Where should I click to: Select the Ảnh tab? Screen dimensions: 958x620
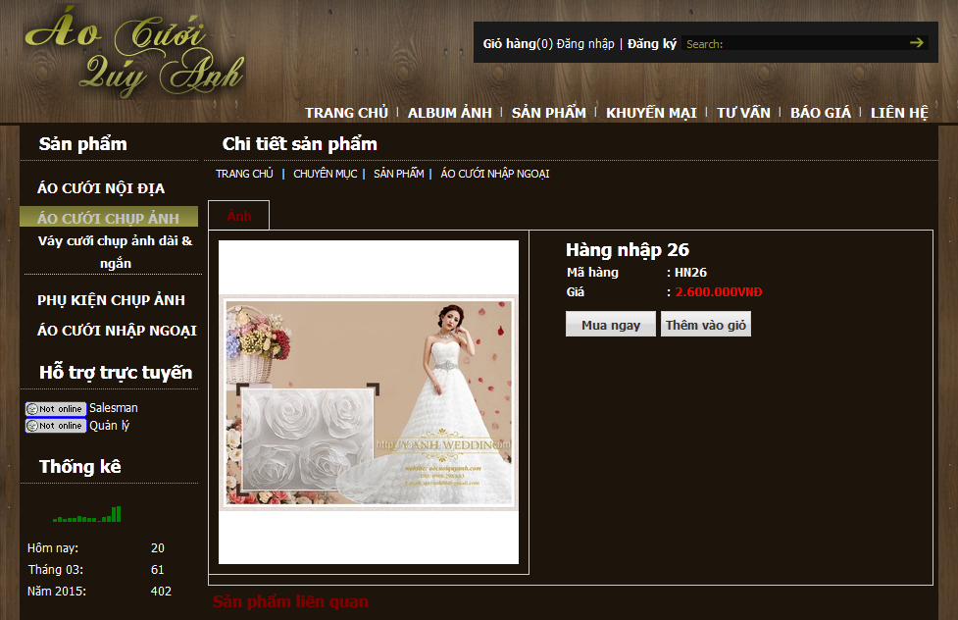click(238, 216)
